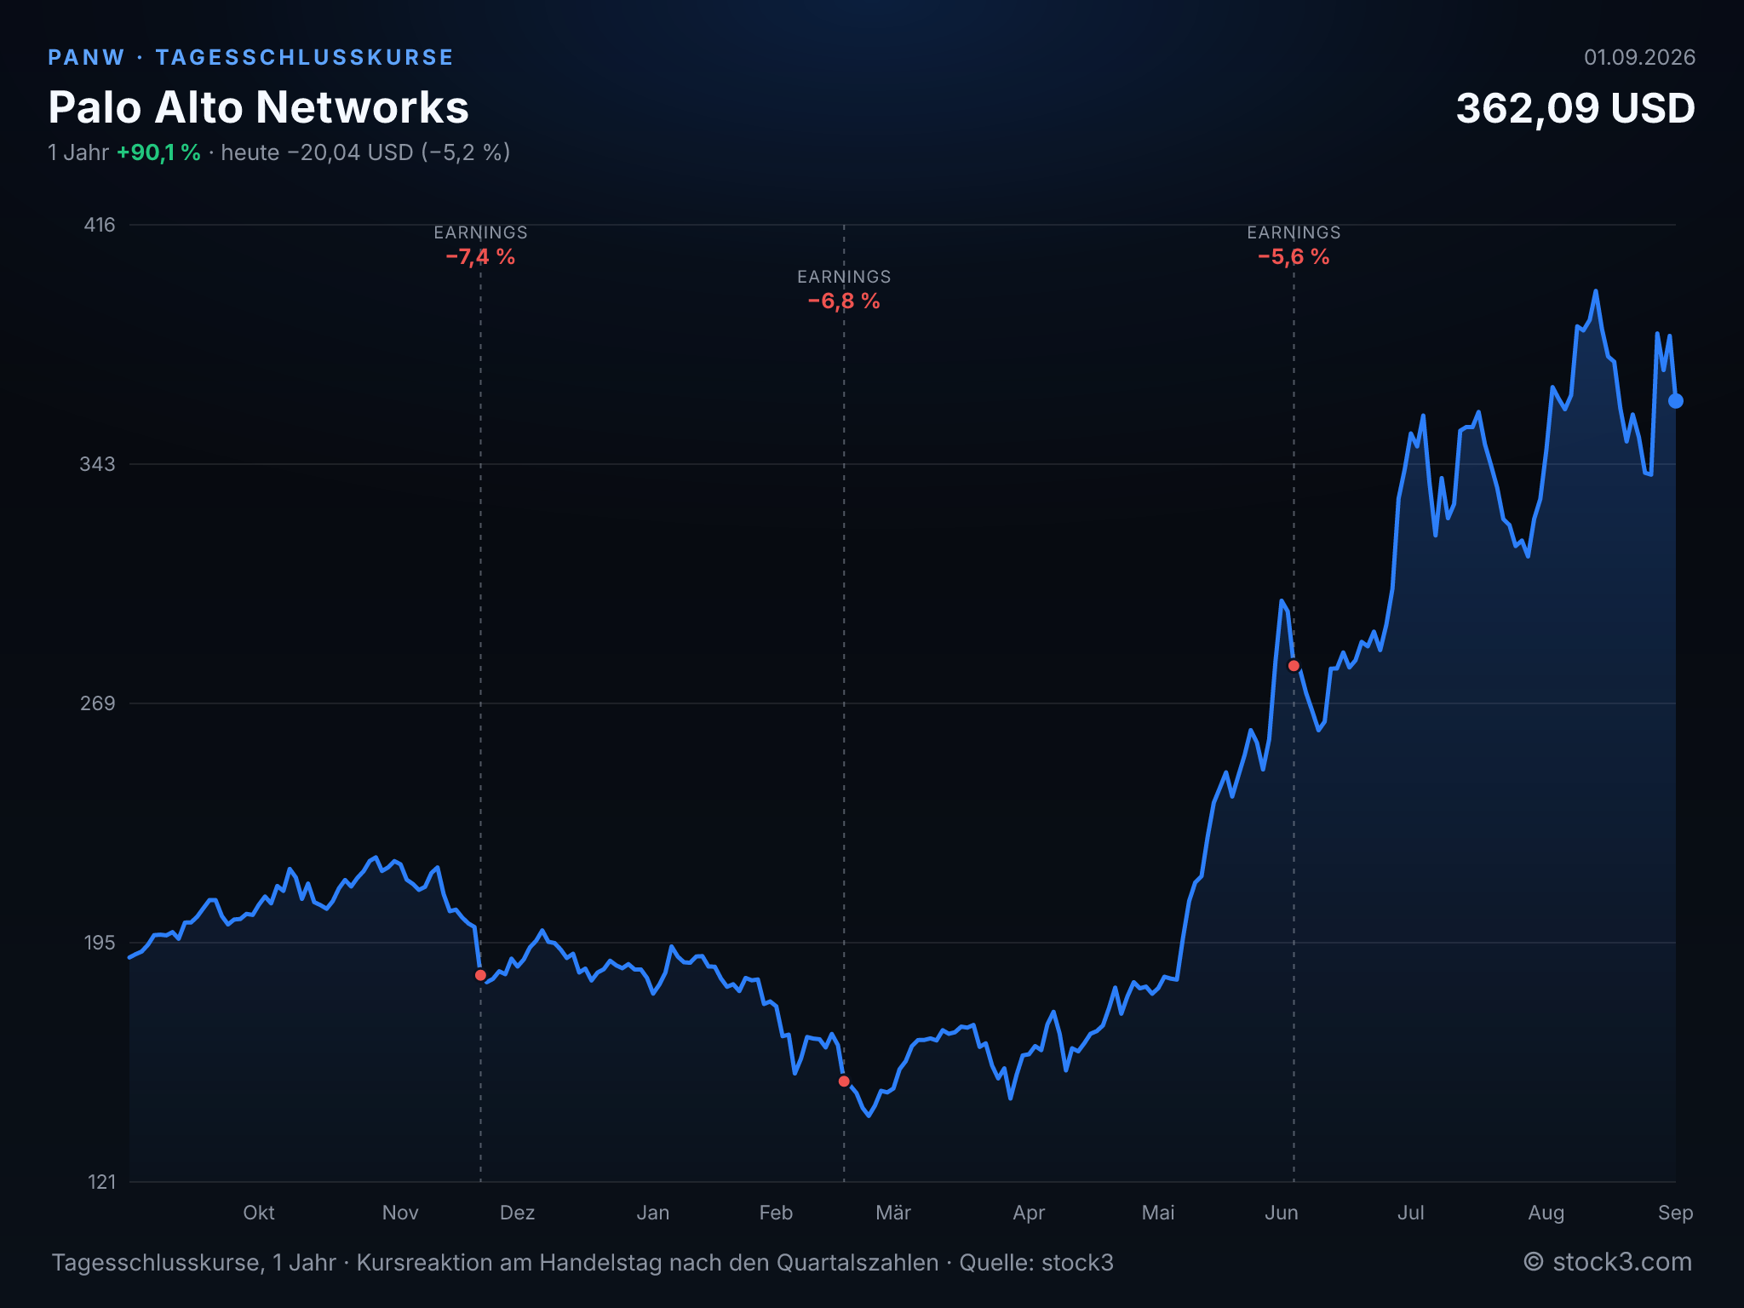Click the June earnings red marker dot
1744x1308 pixels.
tap(1294, 666)
